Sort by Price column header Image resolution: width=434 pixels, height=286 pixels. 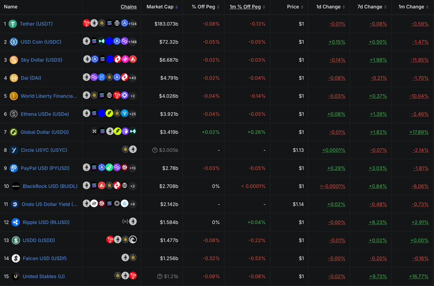click(x=295, y=7)
